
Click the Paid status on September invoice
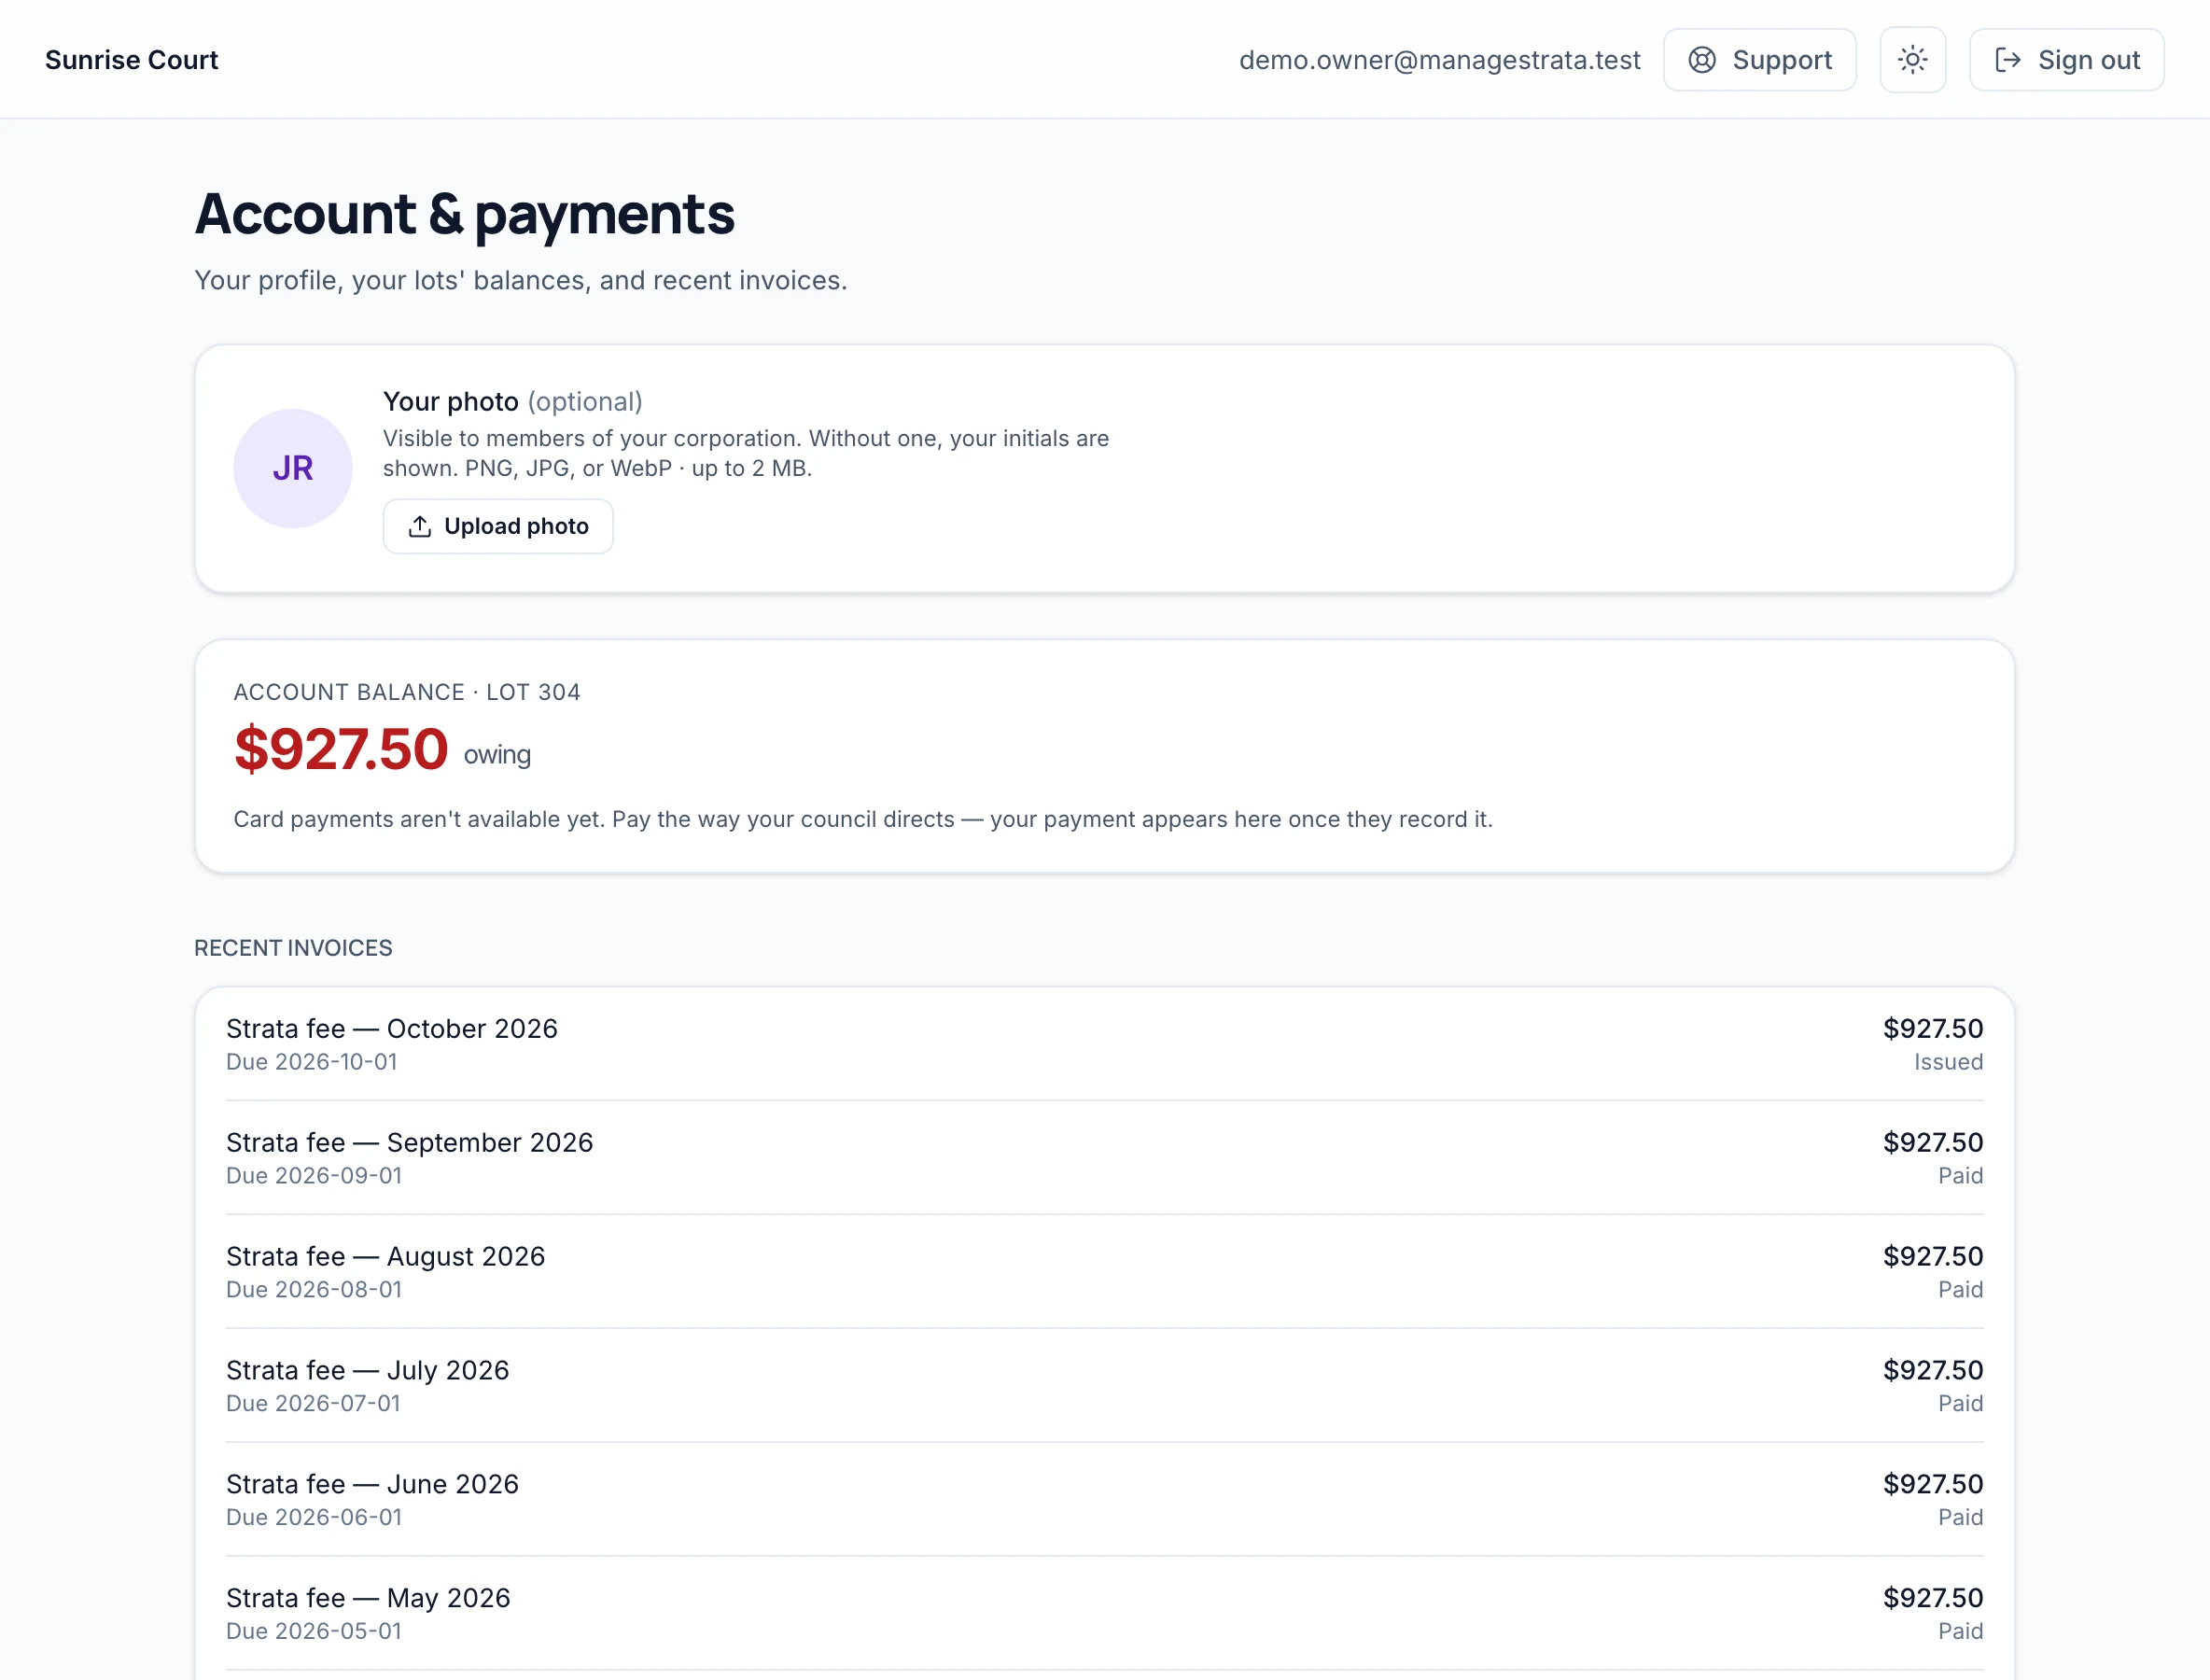1960,1176
